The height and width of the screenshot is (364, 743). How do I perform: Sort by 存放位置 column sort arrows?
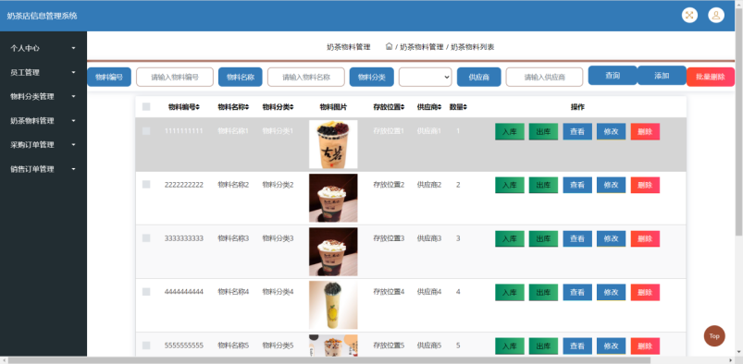[402, 107]
